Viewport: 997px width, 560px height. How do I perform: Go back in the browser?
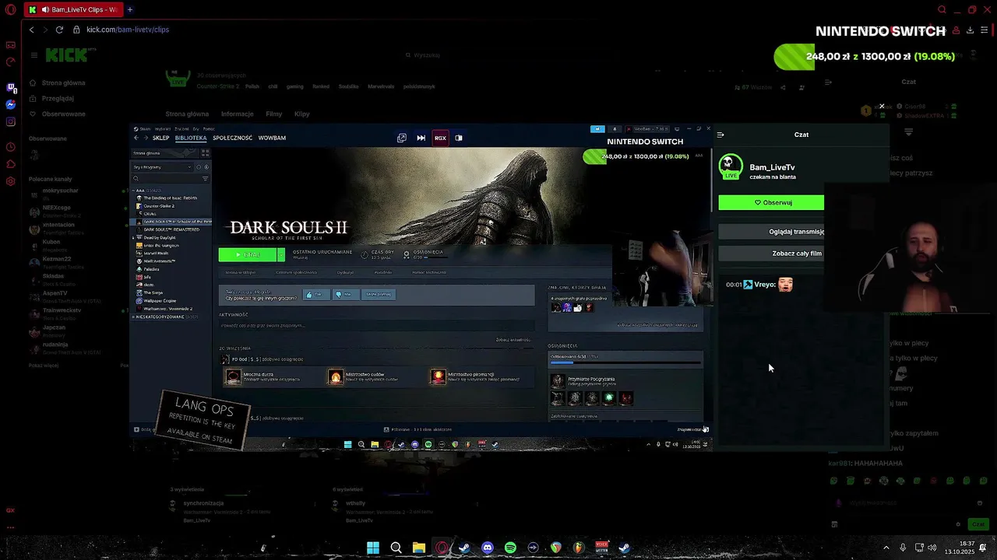click(x=31, y=30)
